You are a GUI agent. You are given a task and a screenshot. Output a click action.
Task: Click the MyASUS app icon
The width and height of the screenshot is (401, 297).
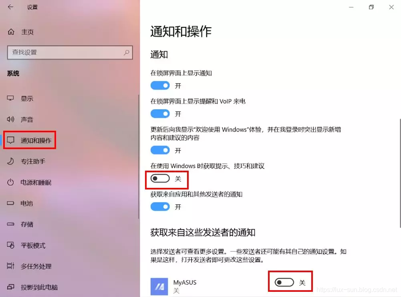pos(159,287)
